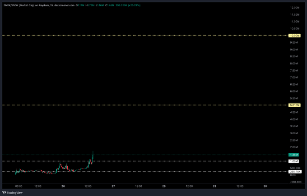307x196 pixels.
Task: Select the yellow dotted line at 5.010M
Action: pos(145,105)
